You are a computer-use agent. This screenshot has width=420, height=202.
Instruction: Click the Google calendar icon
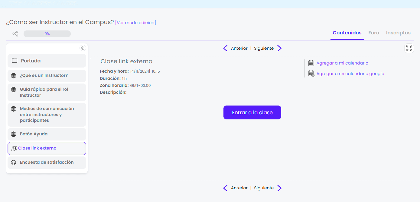click(311, 74)
